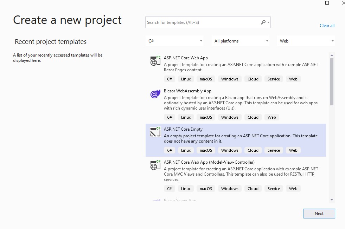This screenshot has height=229, width=345.
Task: Open the search options arrow beside magnifier
Action: click(268, 22)
